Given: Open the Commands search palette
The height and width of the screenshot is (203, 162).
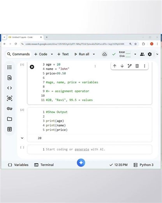Looking at the screenshot, I should click(x=18, y=54).
